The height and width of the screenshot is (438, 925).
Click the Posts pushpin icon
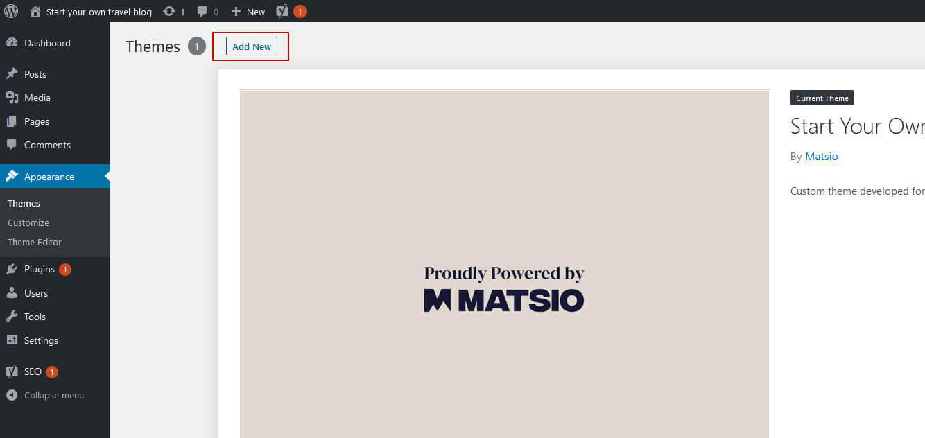coord(12,74)
